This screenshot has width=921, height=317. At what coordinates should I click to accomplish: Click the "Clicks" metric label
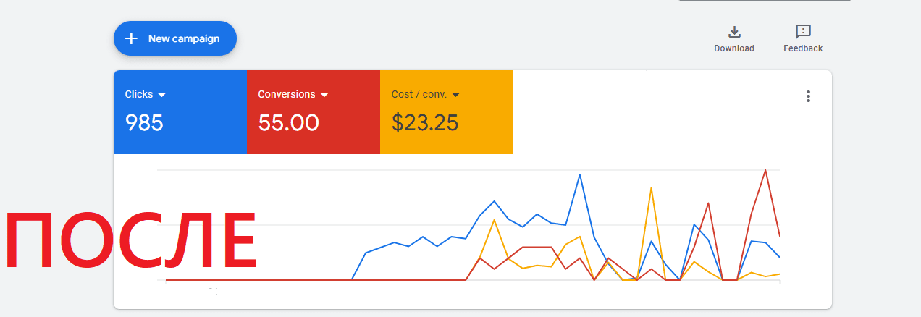tap(139, 94)
